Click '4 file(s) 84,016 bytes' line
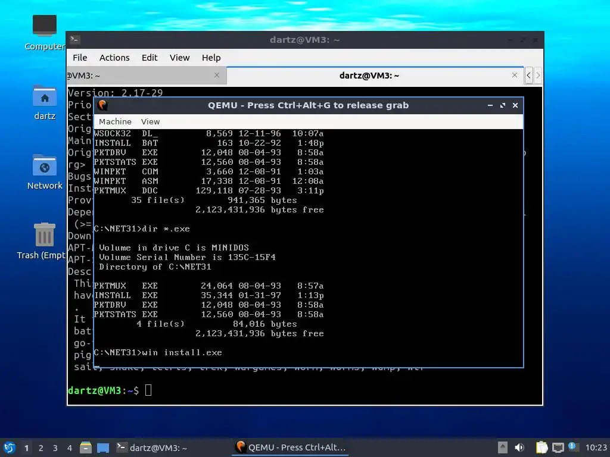 [217, 324]
